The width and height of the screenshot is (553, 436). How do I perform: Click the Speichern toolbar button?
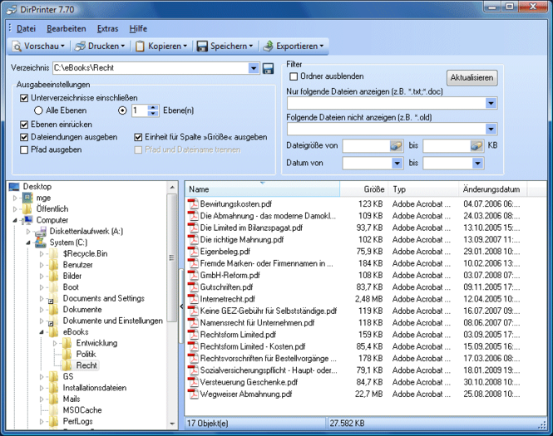[225, 47]
